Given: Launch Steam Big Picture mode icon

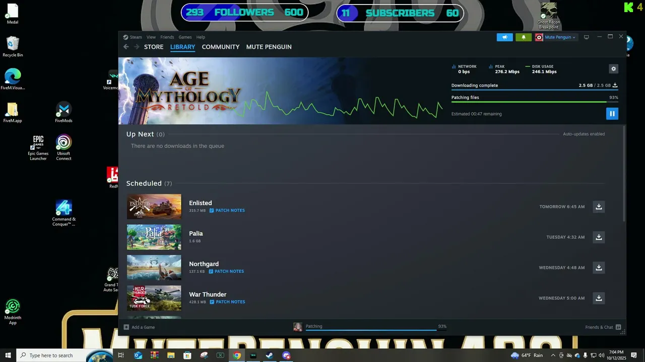Looking at the screenshot, I should 586,37.
